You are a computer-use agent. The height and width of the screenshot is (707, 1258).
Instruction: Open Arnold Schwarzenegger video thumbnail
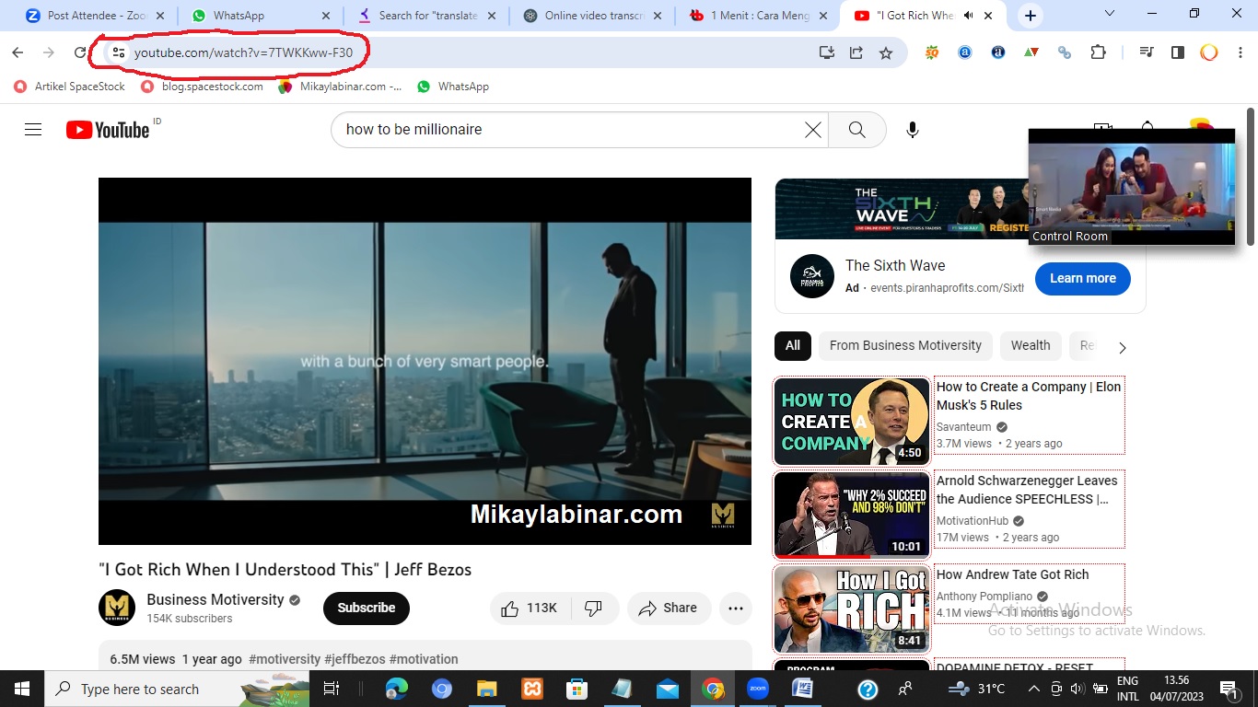coord(852,515)
